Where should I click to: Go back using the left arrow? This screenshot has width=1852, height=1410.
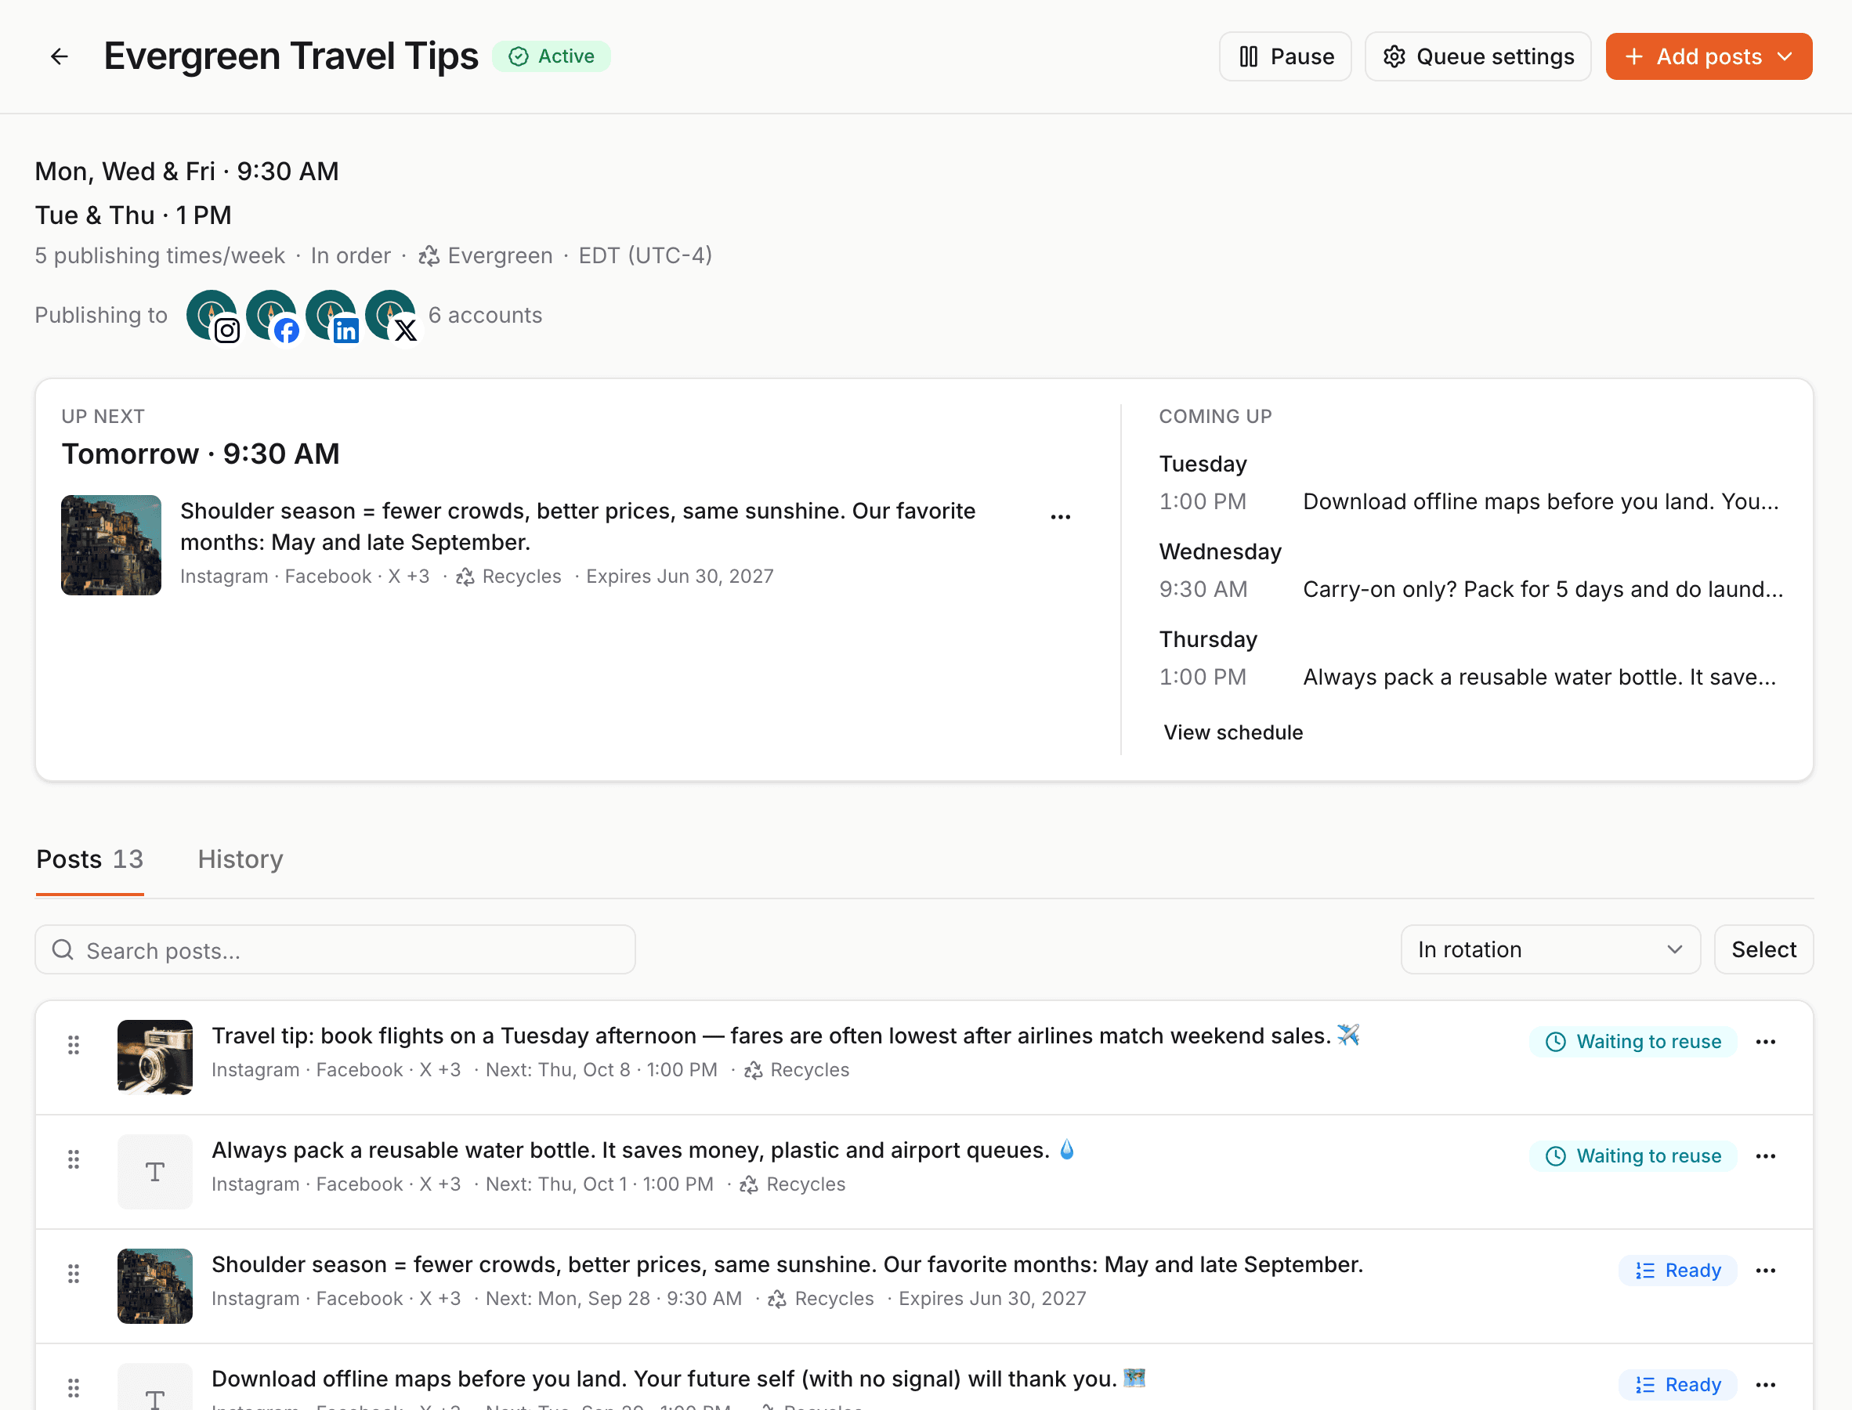pos(59,56)
